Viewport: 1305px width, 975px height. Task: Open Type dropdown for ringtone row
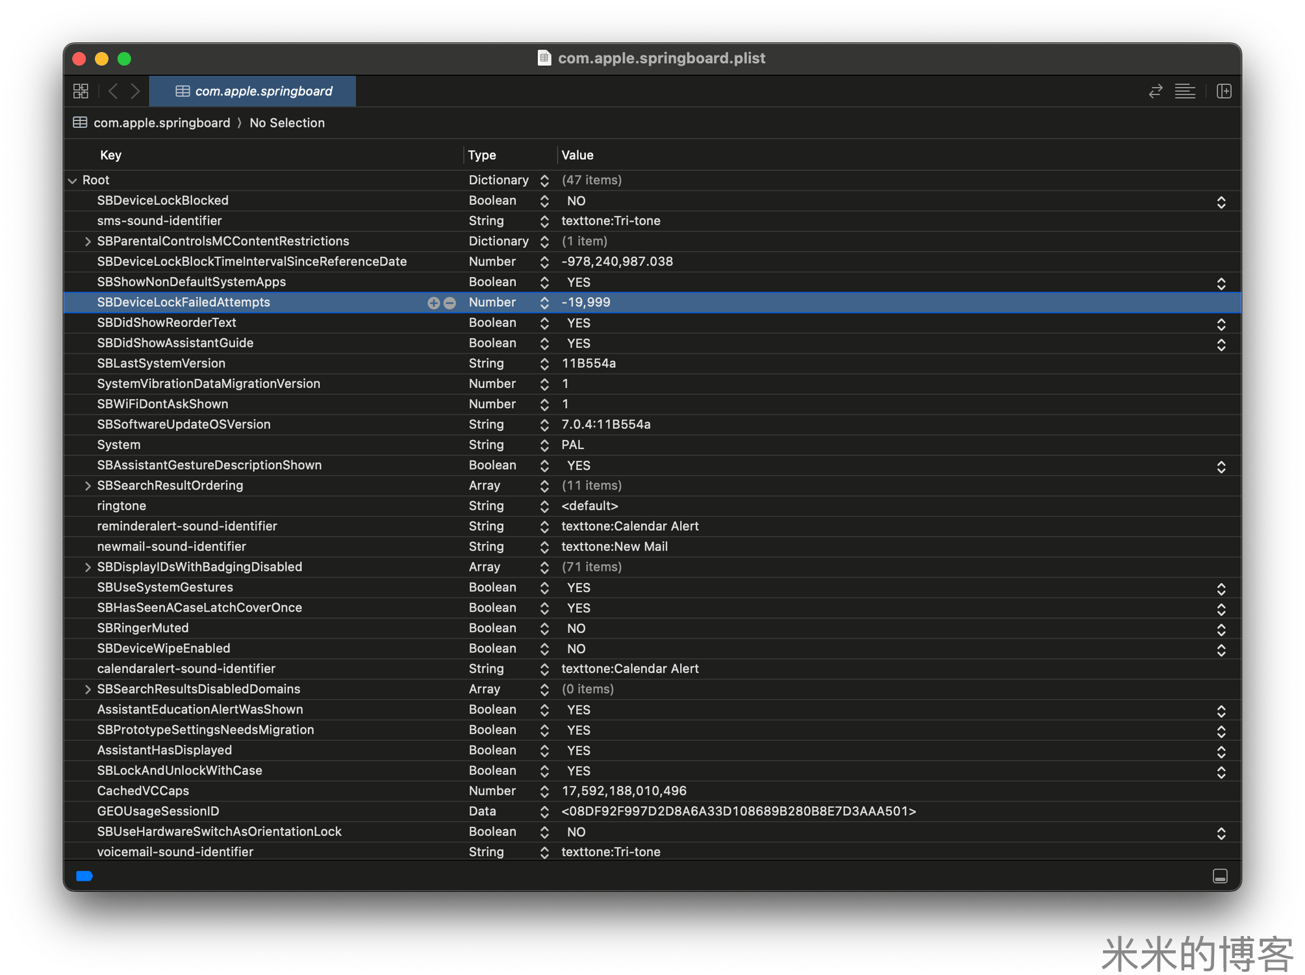click(544, 506)
